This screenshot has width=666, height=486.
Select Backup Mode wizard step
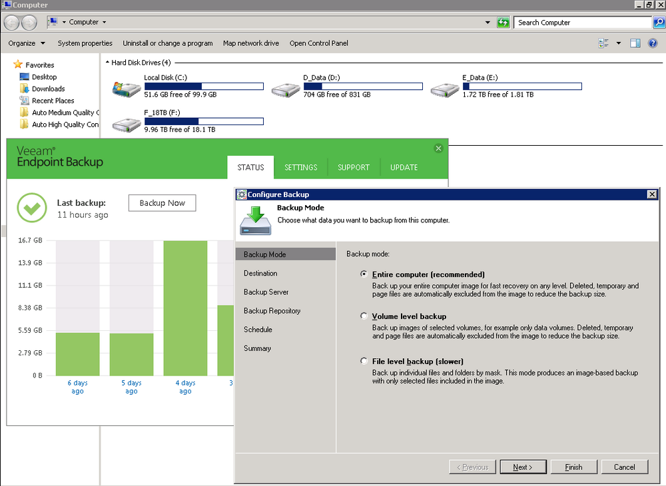286,254
